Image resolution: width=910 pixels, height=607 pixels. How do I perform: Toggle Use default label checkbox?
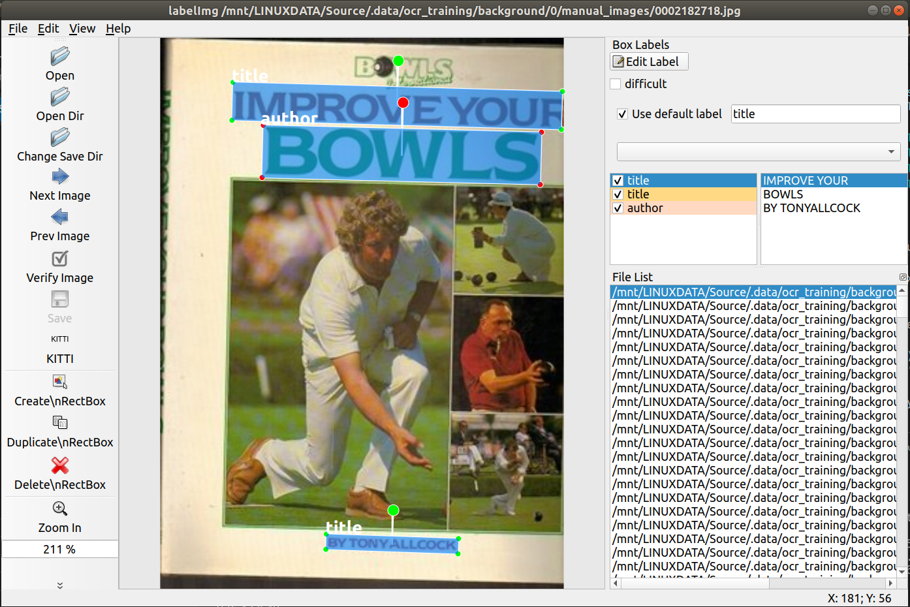click(623, 114)
